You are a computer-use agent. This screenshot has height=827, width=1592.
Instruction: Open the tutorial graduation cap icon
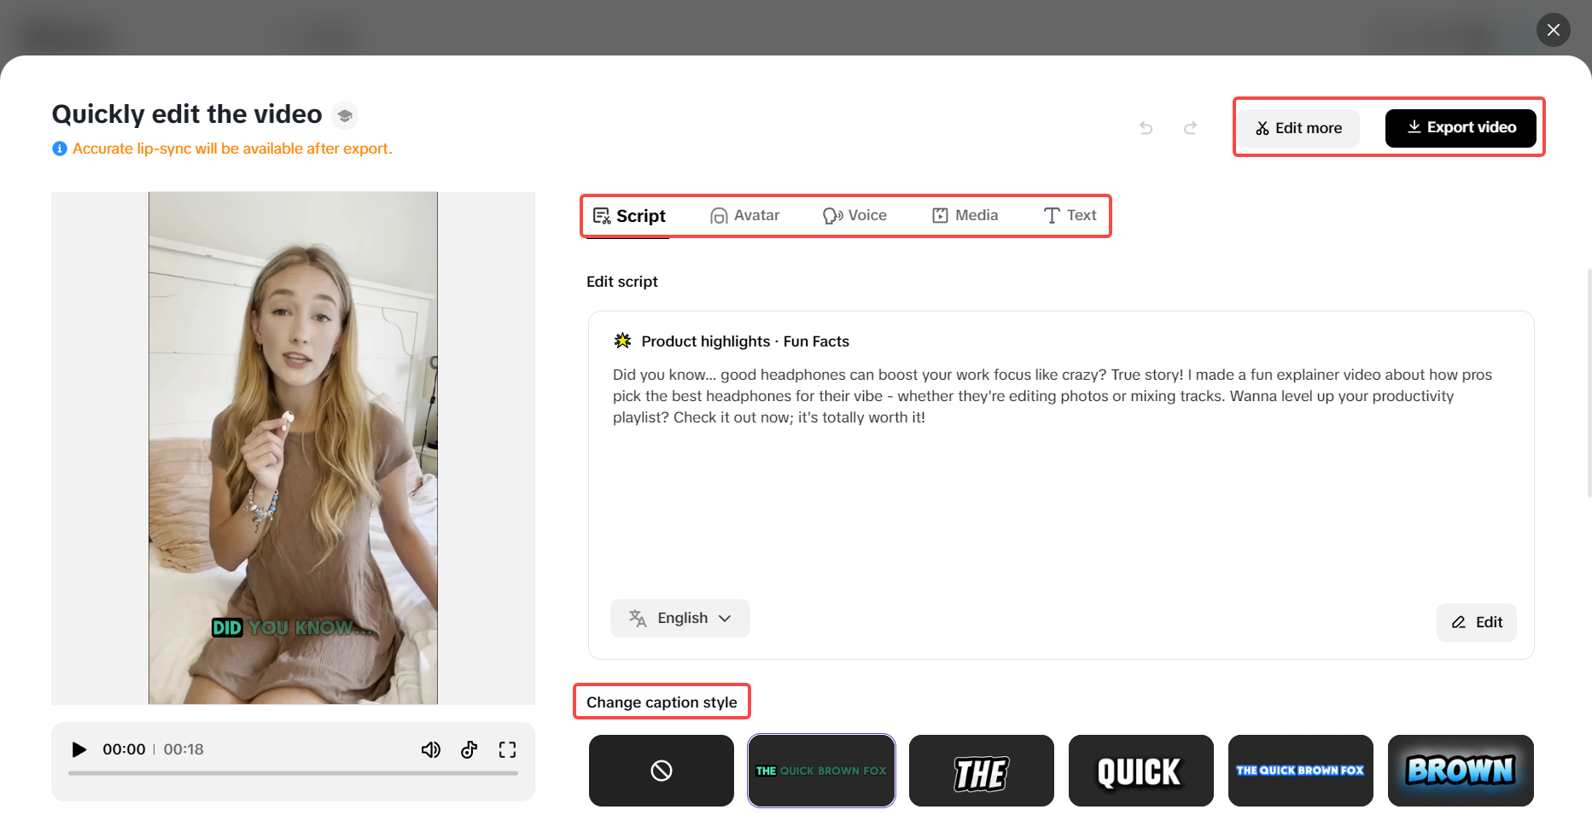click(345, 115)
